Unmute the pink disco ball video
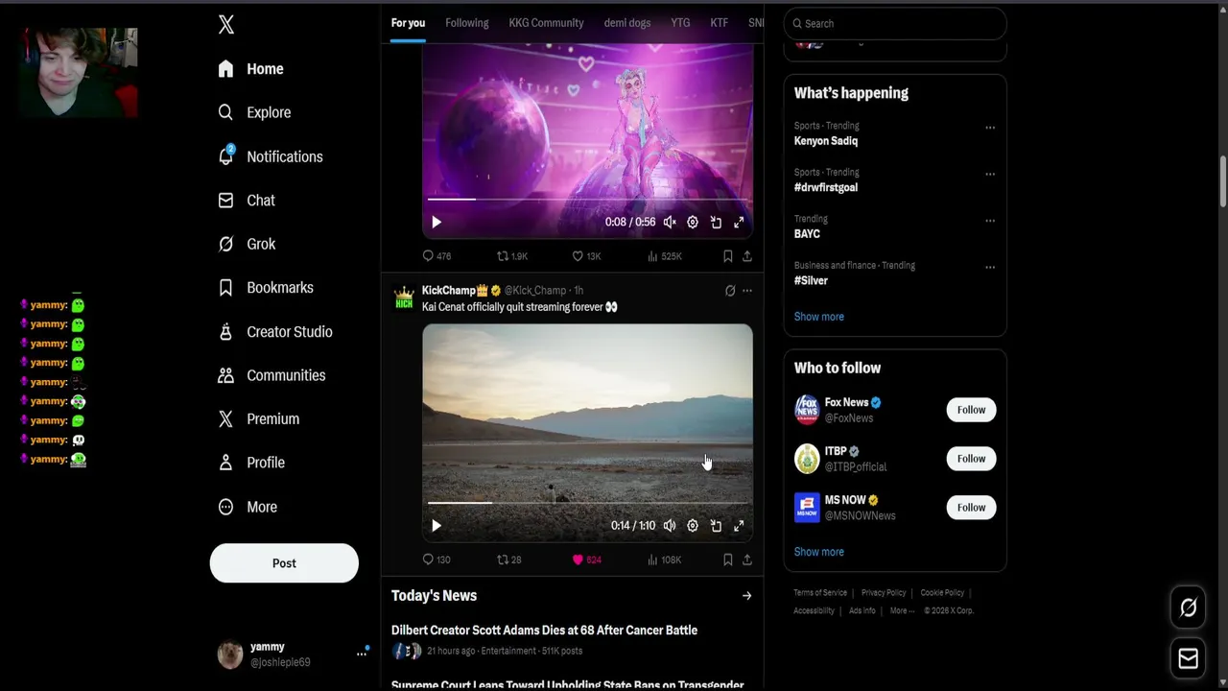Image resolution: width=1228 pixels, height=691 pixels. [x=670, y=222]
